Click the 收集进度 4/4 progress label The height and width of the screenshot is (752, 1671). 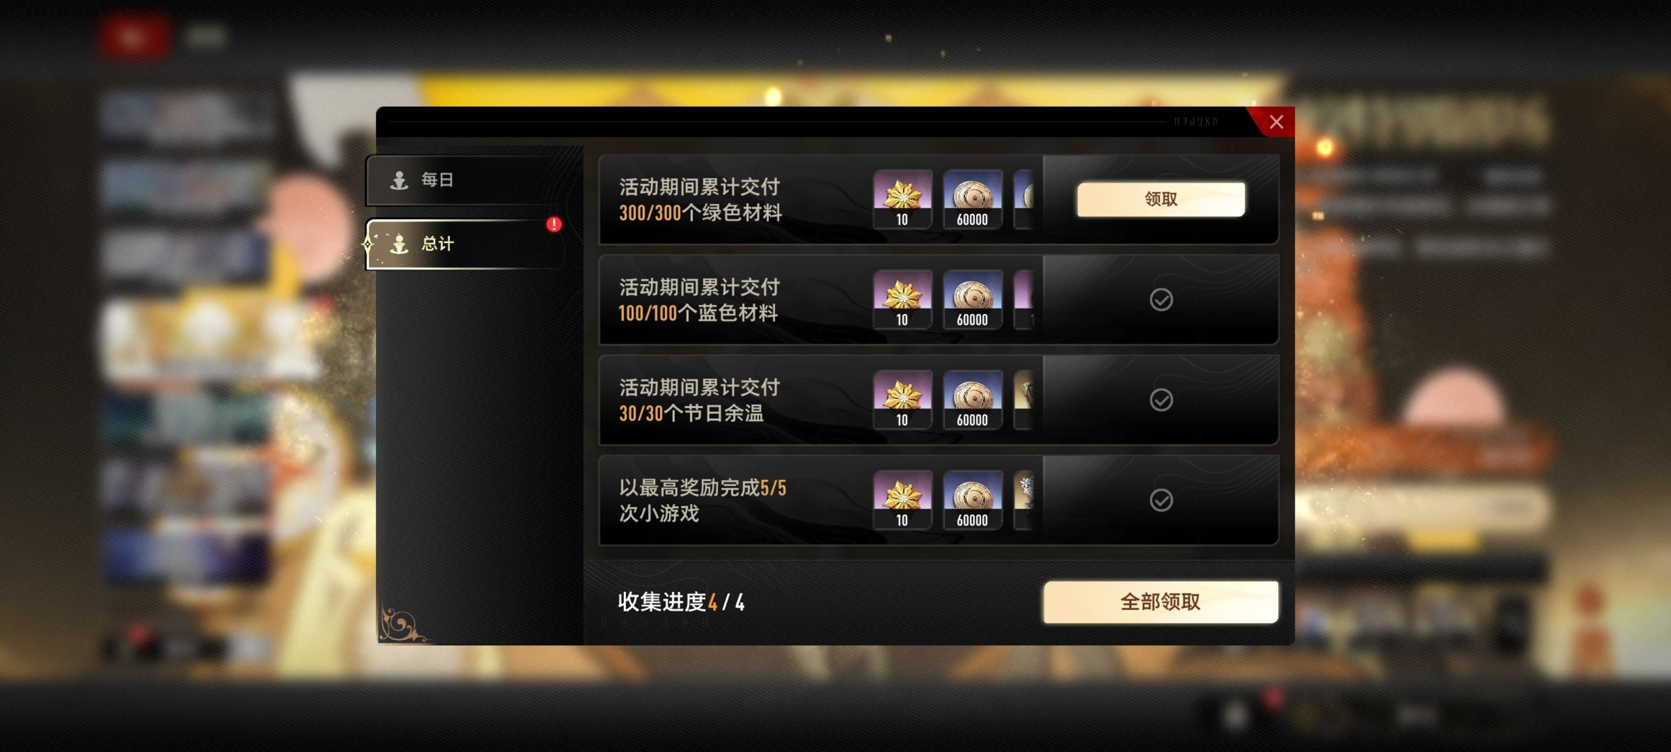pyautogui.click(x=680, y=602)
